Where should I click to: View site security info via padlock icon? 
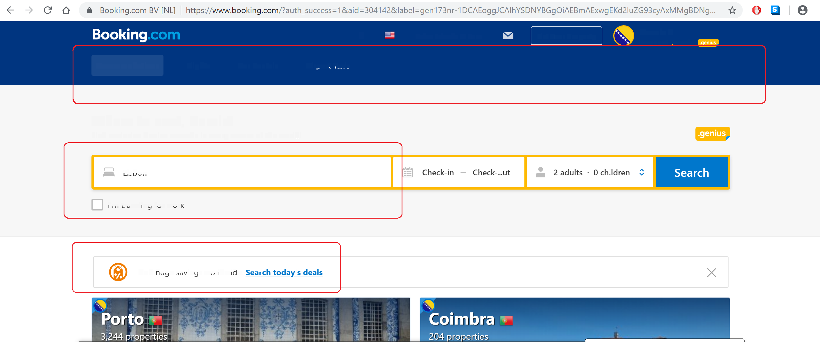coord(89,10)
